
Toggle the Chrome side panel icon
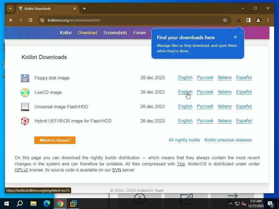click(248, 20)
